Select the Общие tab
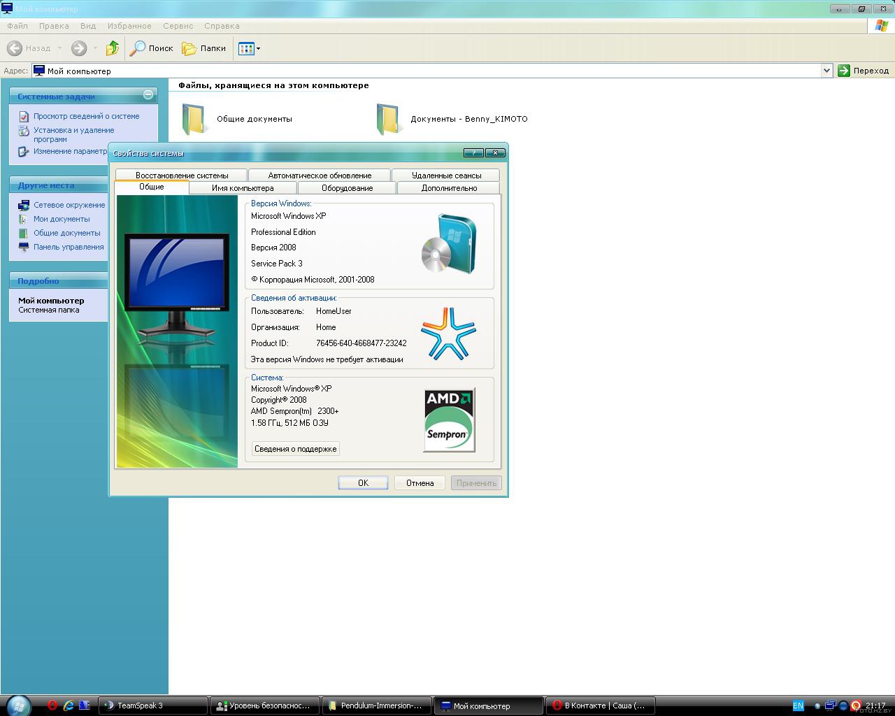Viewport: 895px width, 716px height. coord(152,187)
